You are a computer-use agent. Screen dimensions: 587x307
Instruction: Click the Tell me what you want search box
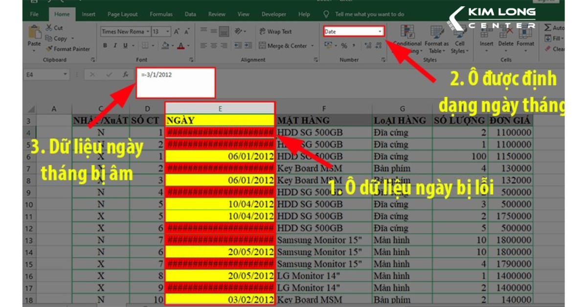tap(377, 14)
